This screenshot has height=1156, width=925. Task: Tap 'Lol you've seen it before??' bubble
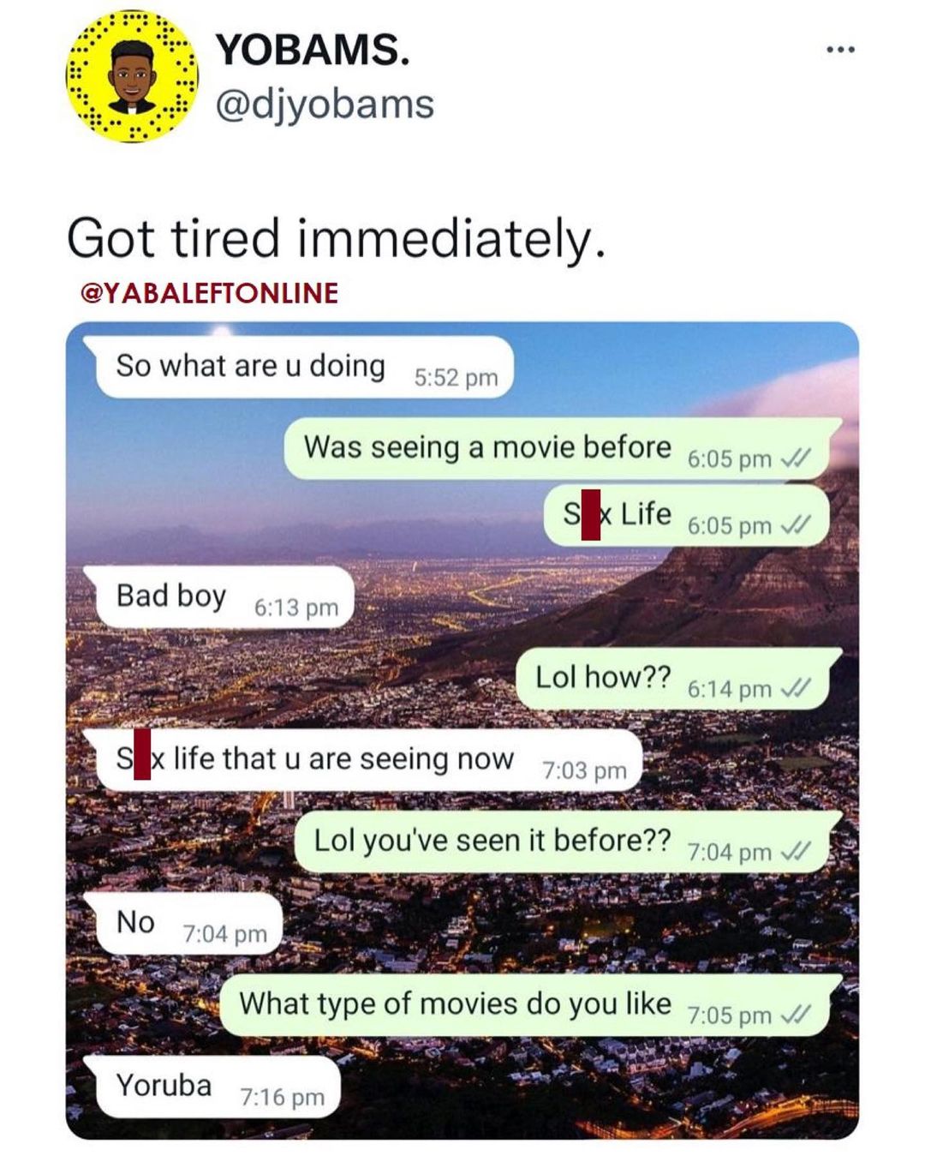coord(569,842)
